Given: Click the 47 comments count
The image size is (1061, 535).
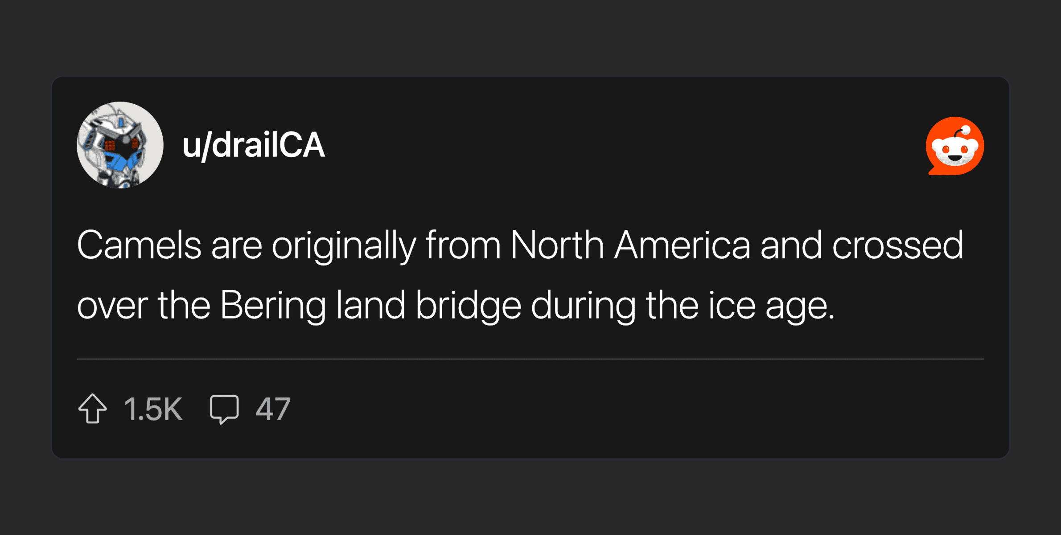Looking at the screenshot, I should pyautogui.click(x=273, y=409).
